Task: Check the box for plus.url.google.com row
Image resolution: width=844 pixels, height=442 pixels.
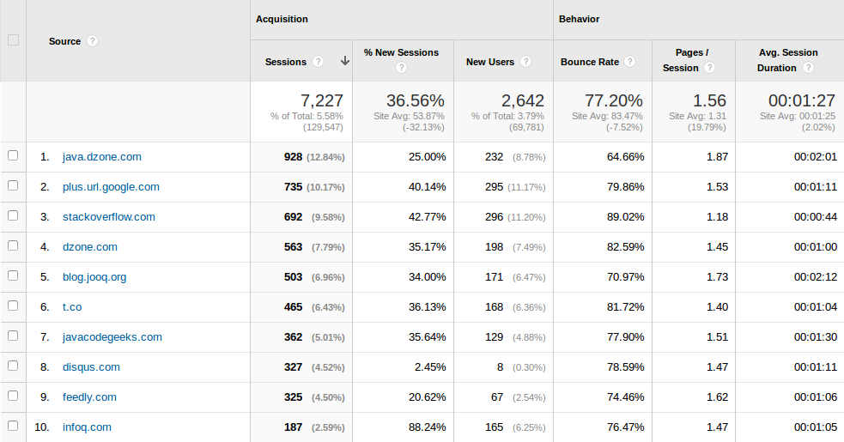Action: tap(13, 185)
